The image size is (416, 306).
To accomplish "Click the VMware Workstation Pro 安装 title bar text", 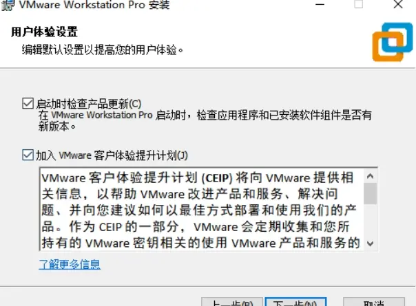I will click(x=94, y=5).
